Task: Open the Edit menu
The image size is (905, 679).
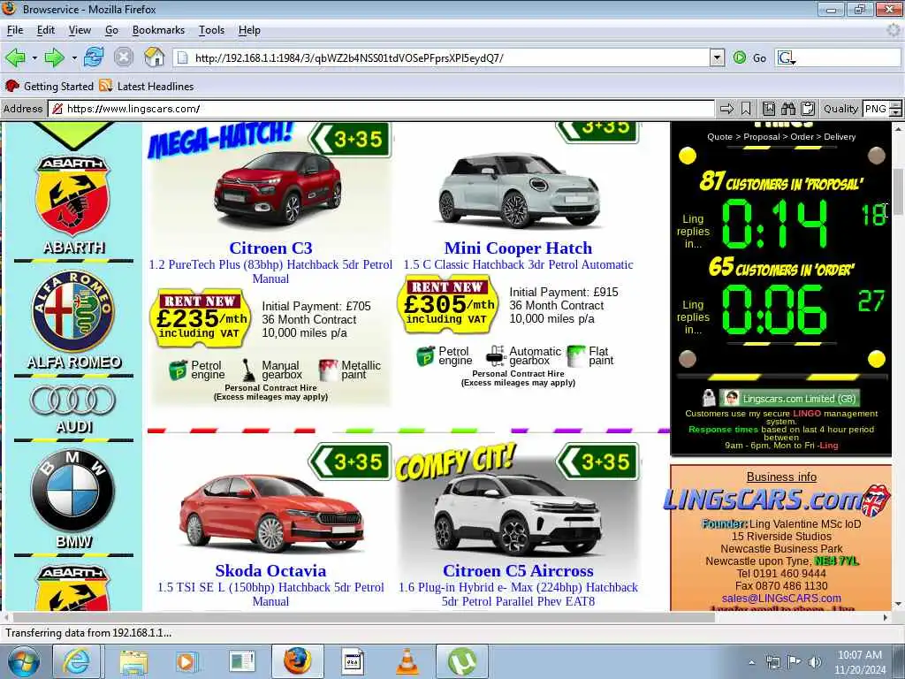Action: tap(46, 30)
